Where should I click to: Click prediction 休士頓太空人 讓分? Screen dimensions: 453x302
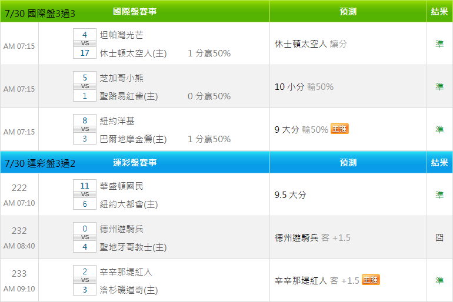tap(311, 44)
